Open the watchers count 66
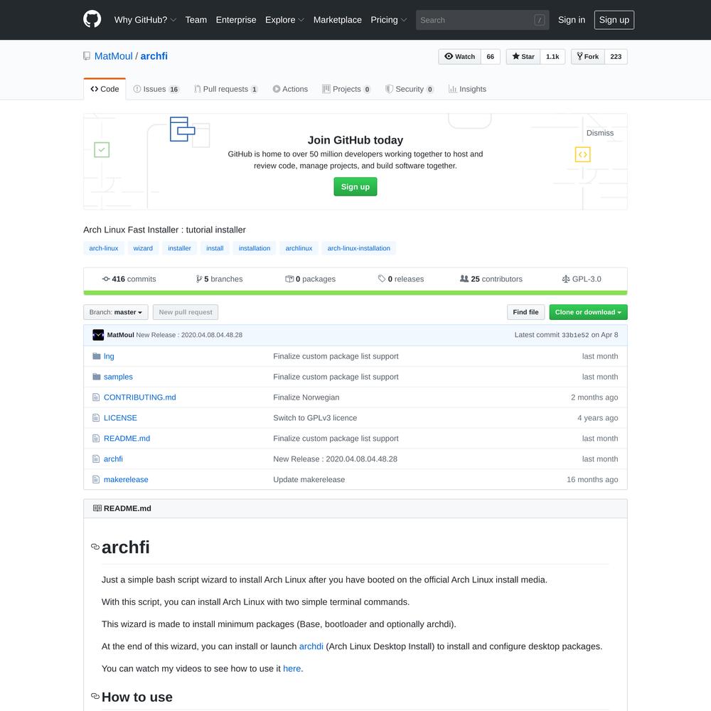711x711 pixels. [490, 57]
